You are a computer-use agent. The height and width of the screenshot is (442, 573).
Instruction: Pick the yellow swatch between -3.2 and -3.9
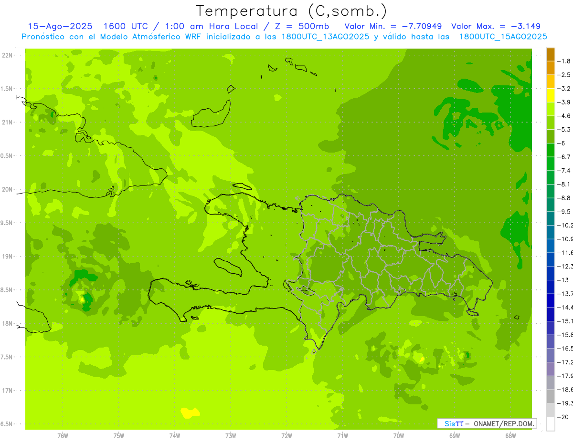point(551,95)
